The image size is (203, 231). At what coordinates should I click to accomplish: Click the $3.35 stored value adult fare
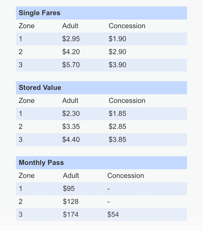click(71, 127)
